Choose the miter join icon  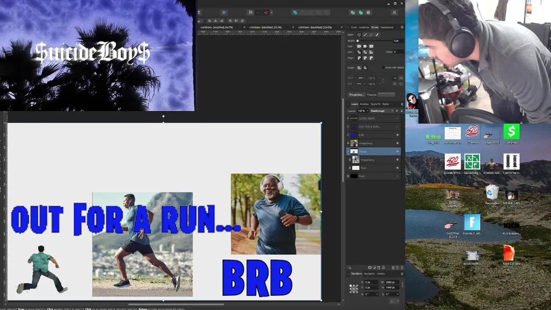371,52
